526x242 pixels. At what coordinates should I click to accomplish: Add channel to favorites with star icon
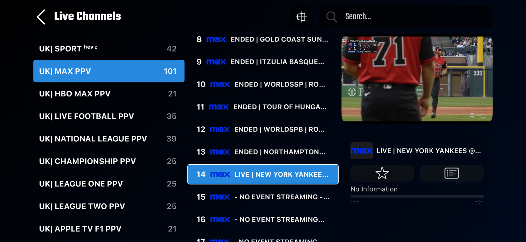click(382, 173)
